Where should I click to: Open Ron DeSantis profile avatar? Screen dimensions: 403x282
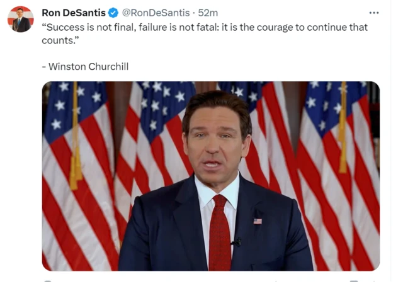pos(21,19)
